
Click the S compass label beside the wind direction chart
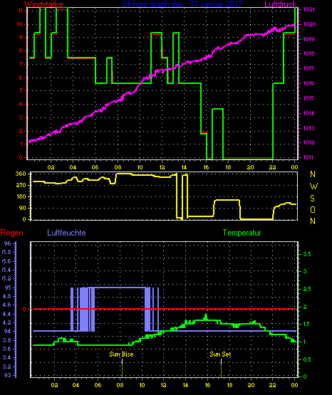pyautogui.click(x=312, y=199)
